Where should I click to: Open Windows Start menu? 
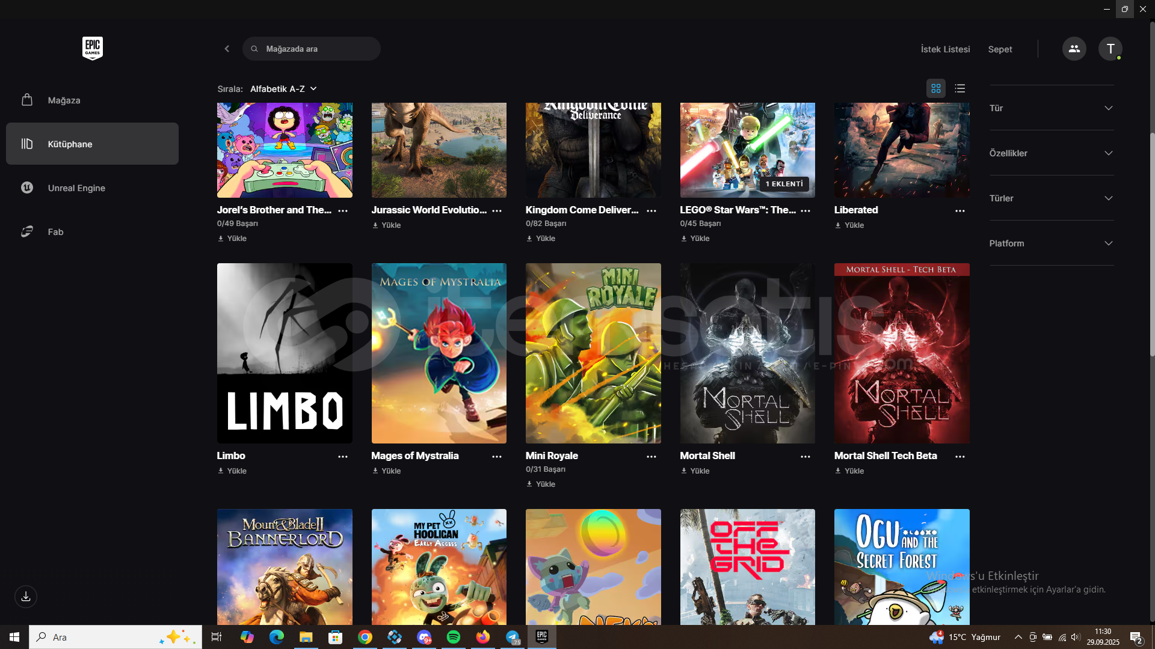[x=14, y=637]
